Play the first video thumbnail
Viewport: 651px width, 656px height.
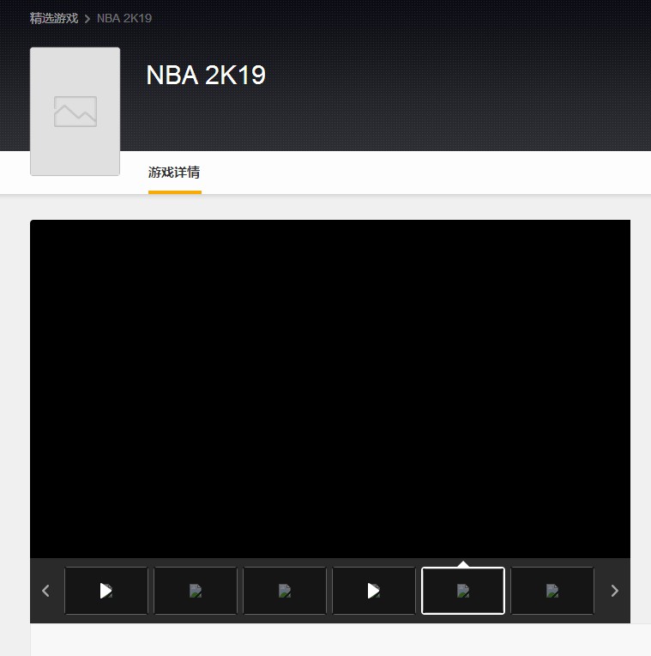pos(106,591)
